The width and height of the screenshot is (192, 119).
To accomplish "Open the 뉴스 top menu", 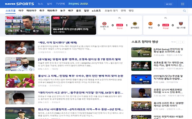I will (x=40, y=4).
